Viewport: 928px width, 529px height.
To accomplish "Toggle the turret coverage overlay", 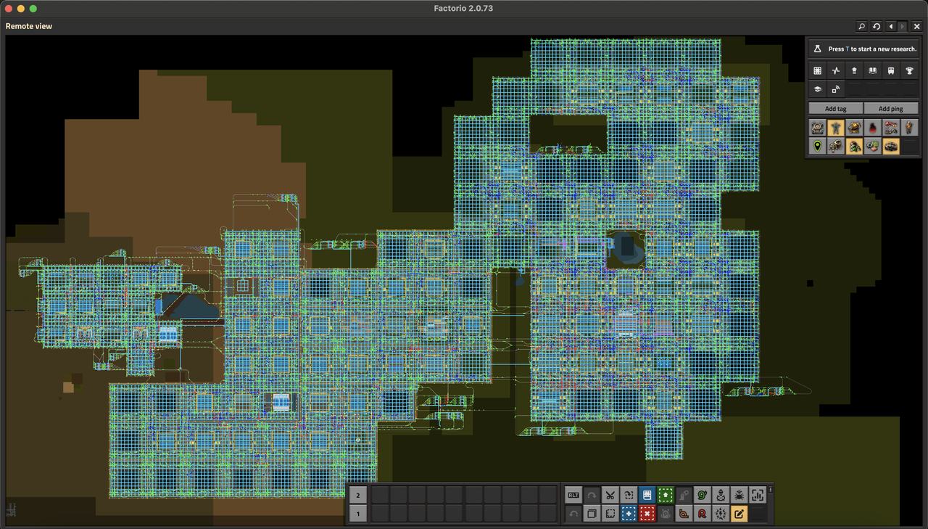I will (x=855, y=128).
